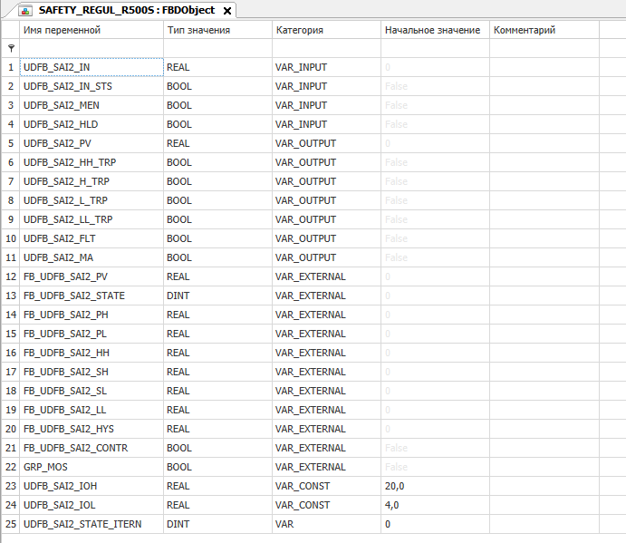Click the name filter field under Имя переменной

[x=91, y=48]
